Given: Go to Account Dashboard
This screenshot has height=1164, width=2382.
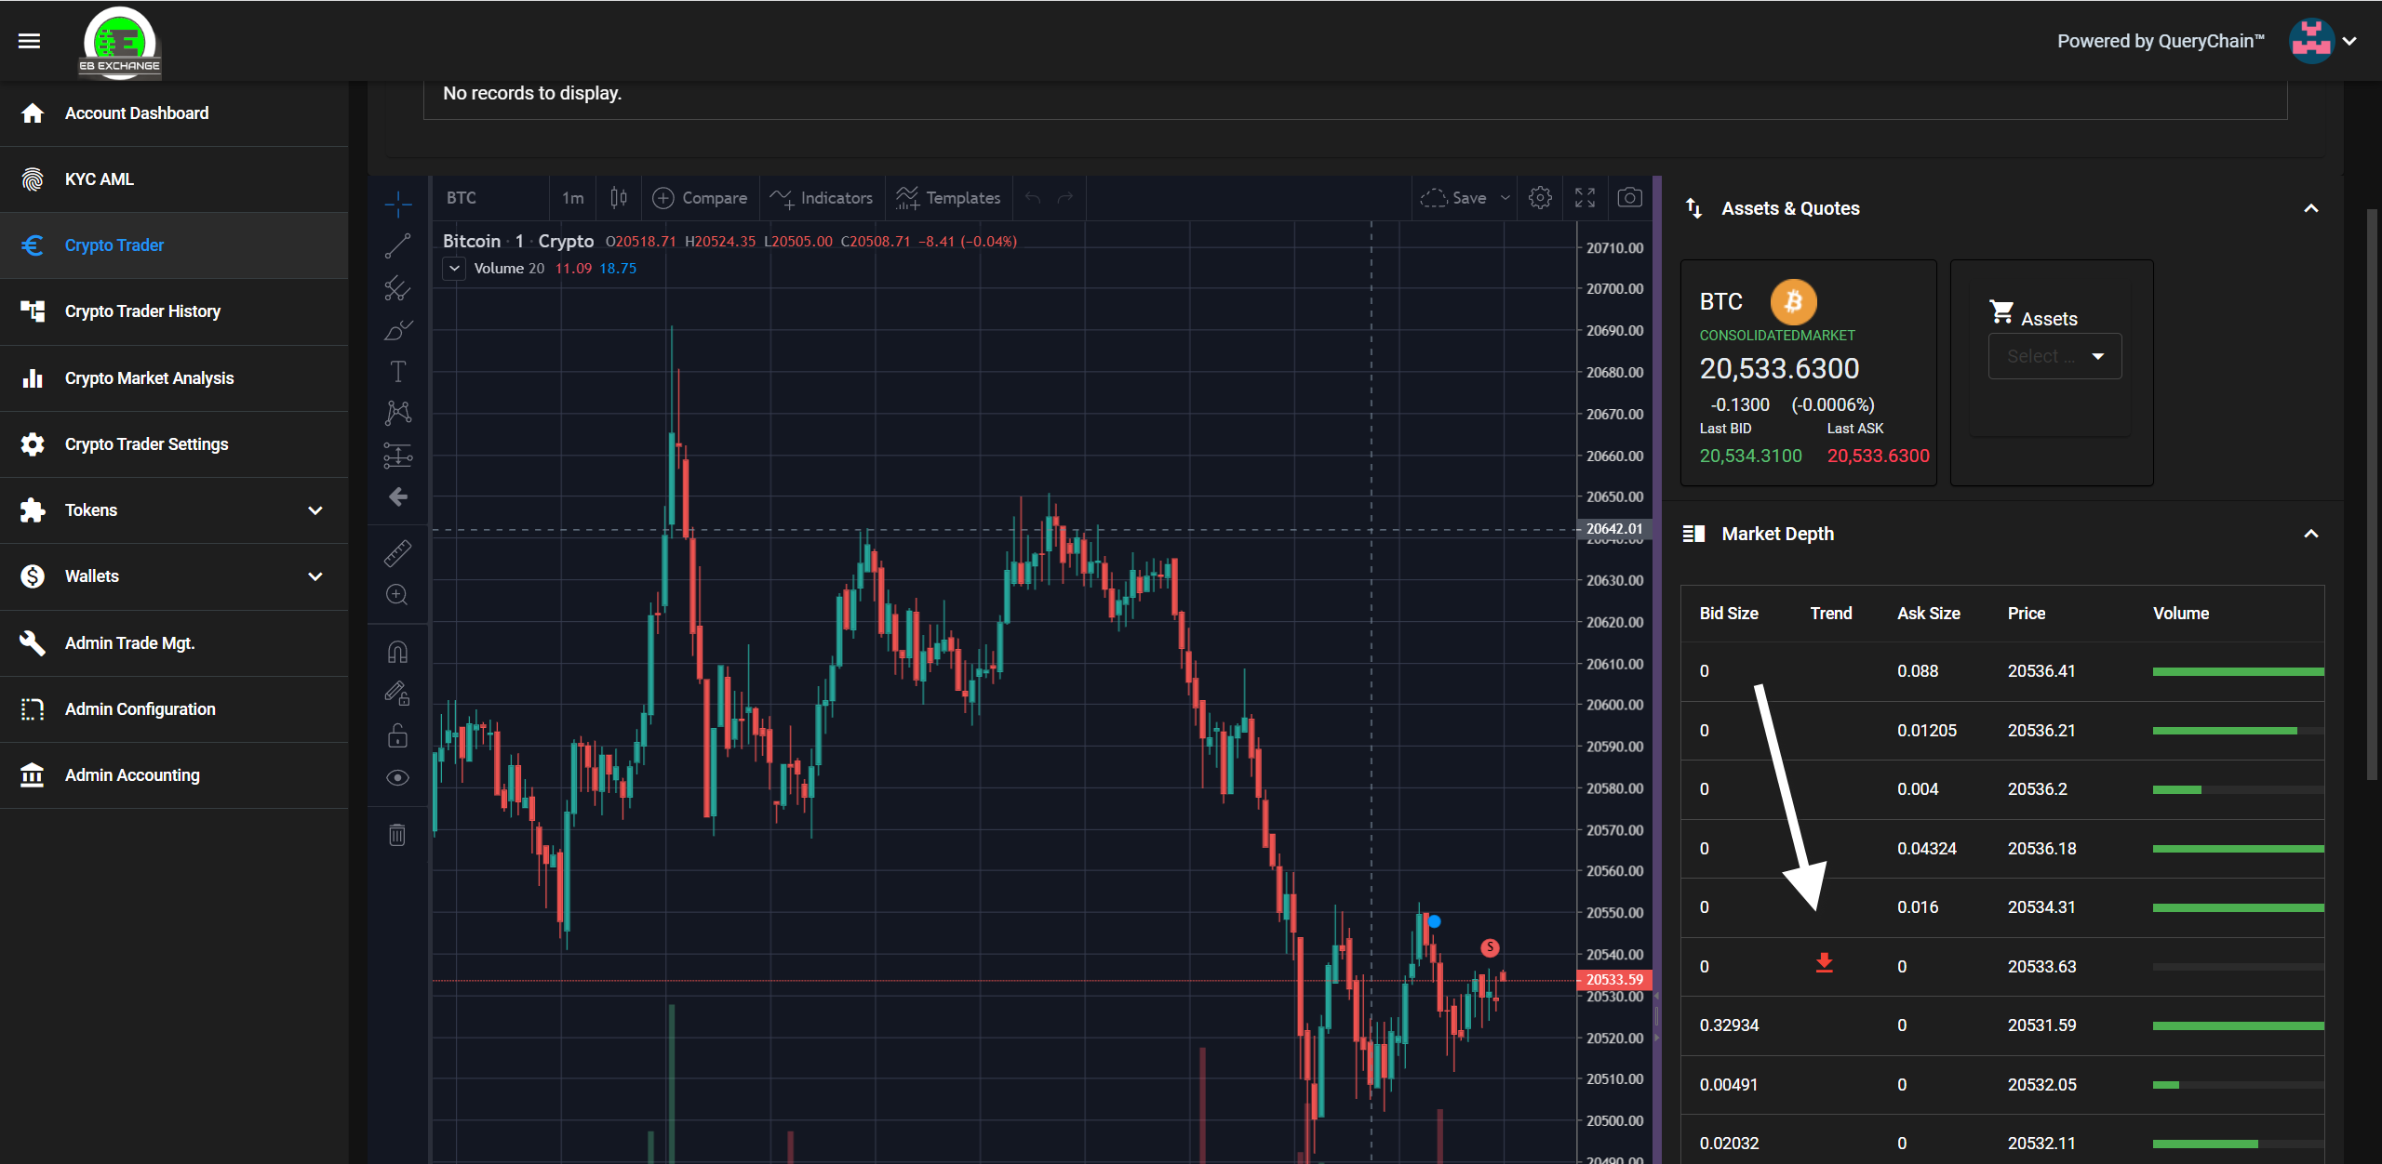Looking at the screenshot, I should click(174, 113).
